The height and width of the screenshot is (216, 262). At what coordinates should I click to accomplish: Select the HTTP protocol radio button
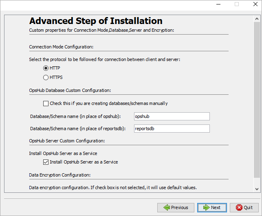point(46,68)
